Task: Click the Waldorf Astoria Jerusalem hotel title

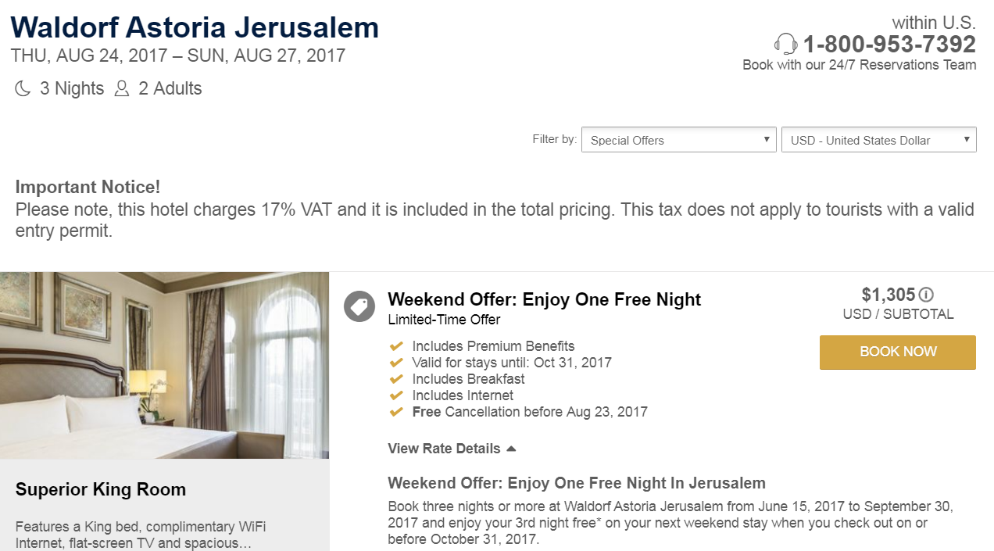Action: [x=195, y=27]
